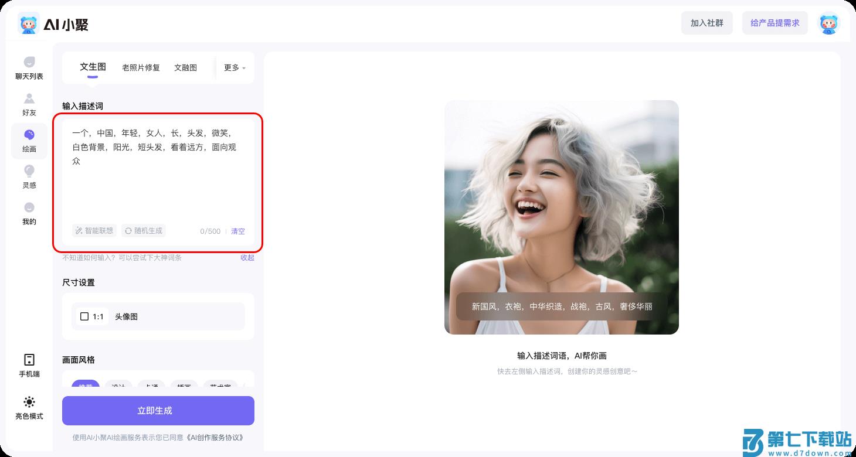Image resolution: width=856 pixels, height=457 pixels.
Task: Select the 绘画 drawing section
Action: point(28,141)
